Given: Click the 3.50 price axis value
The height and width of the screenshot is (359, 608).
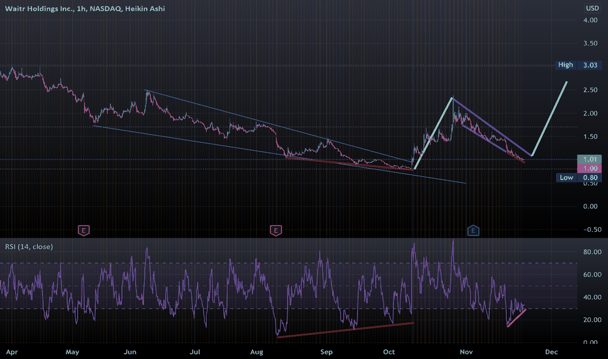Looking at the screenshot, I should pyautogui.click(x=590, y=44).
